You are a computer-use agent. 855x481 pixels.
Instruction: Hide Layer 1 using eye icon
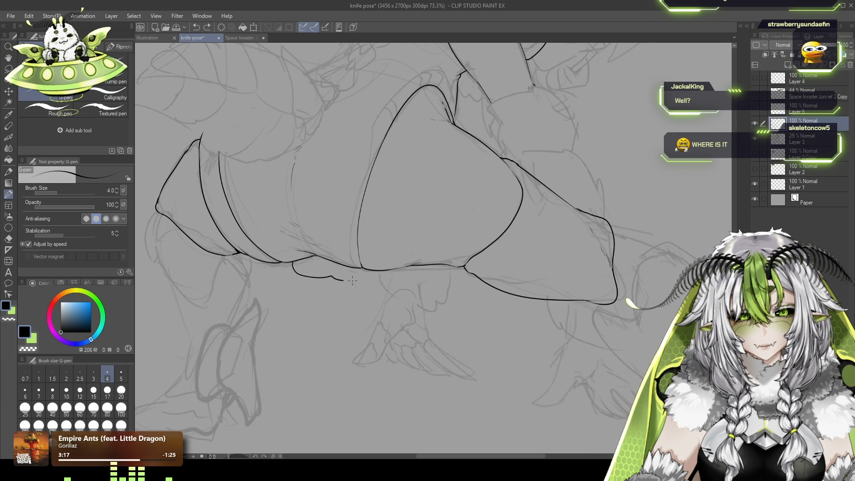(x=754, y=184)
